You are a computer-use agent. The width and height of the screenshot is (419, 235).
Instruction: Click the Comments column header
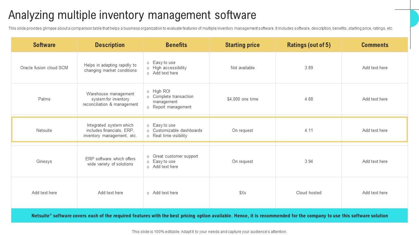click(x=375, y=45)
